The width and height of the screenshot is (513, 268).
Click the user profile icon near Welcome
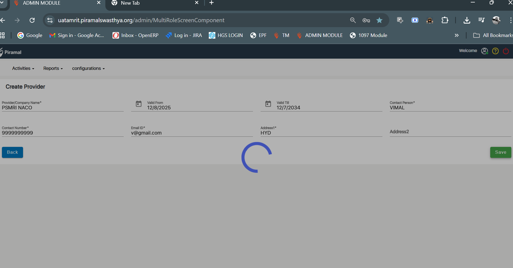coord(484,51)
